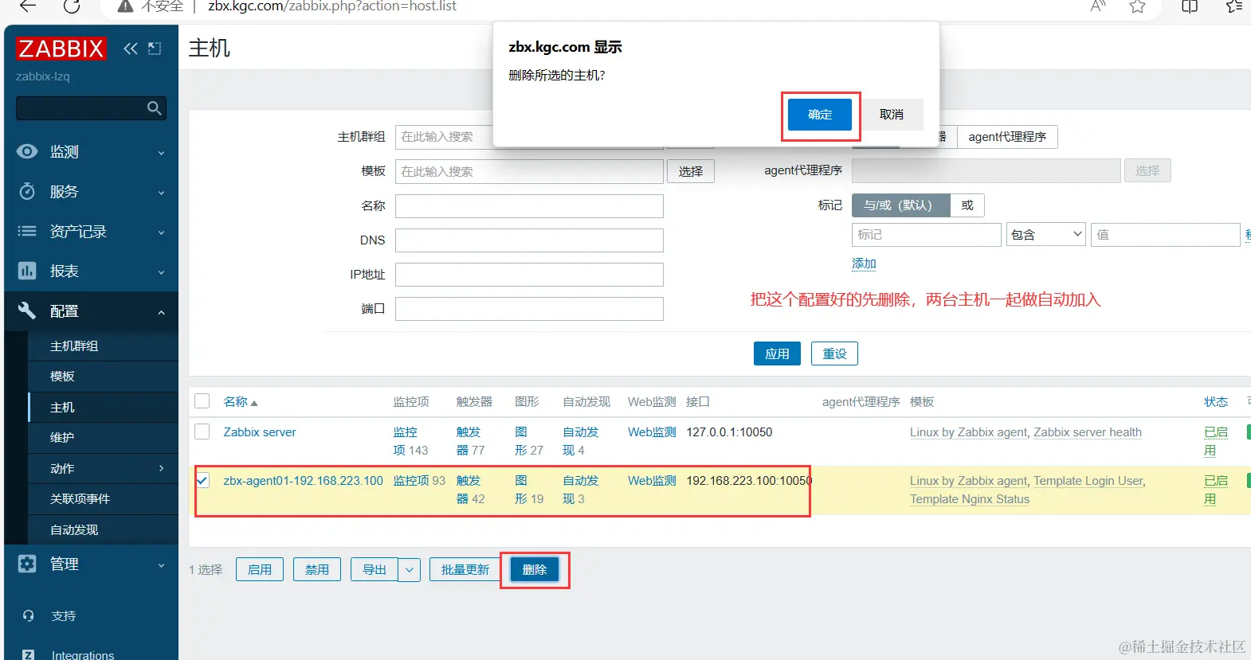Untick the checkbox for zbx-agent01-192.168.223.100

(x=202, y=480)
